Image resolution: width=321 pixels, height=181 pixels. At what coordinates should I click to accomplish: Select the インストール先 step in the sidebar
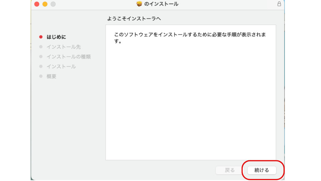64,47
